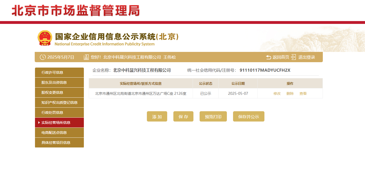This screenshot has width=365, height=186.
Task: Click the 已公示 status cell
Action: 206,94
